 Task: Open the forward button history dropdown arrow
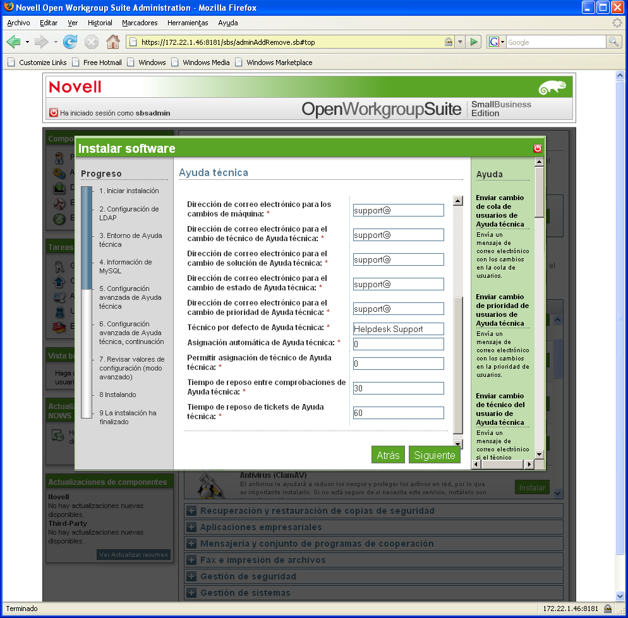coord(56,42)
